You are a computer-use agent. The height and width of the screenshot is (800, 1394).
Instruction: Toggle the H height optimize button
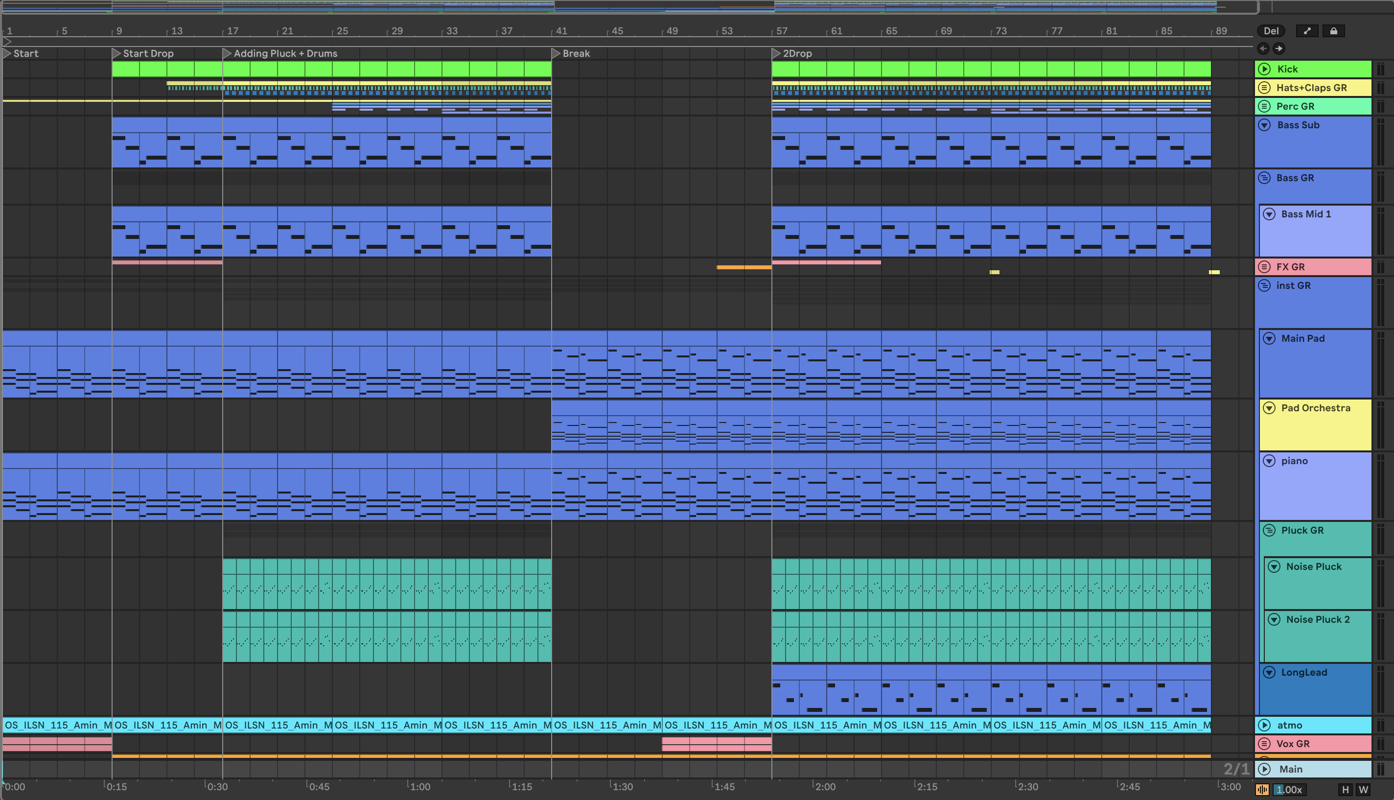coord(1345,790)
